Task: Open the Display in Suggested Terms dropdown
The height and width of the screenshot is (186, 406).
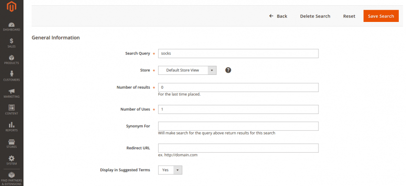Action: pos(170,170)
